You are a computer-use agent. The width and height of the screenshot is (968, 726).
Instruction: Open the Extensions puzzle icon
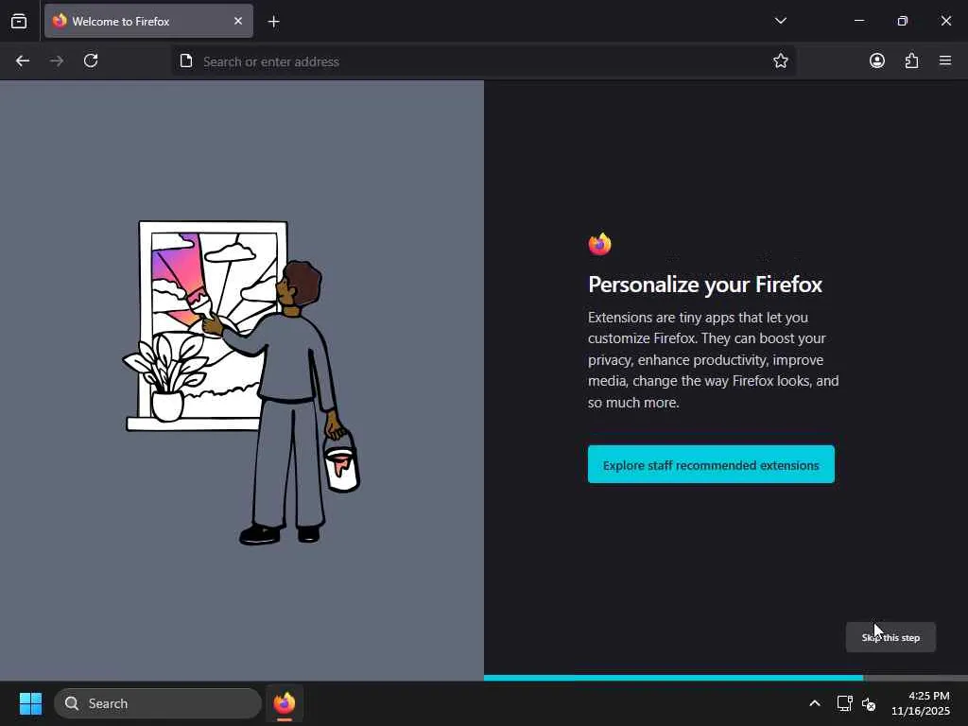click(911, 60)
